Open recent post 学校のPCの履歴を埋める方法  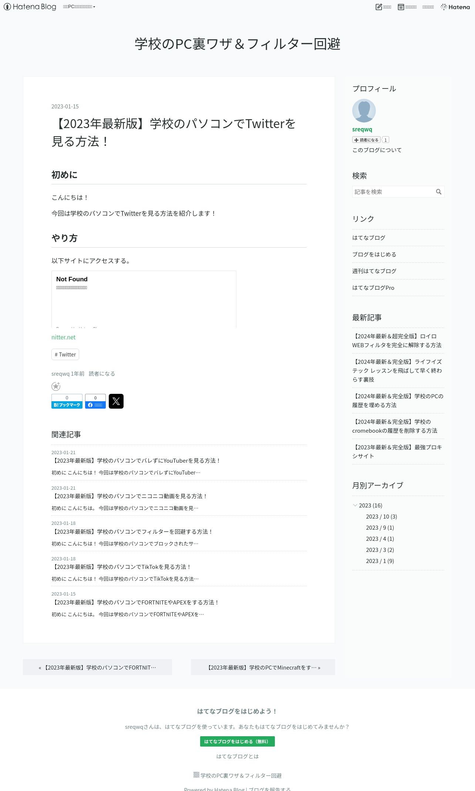coord(397,400)
